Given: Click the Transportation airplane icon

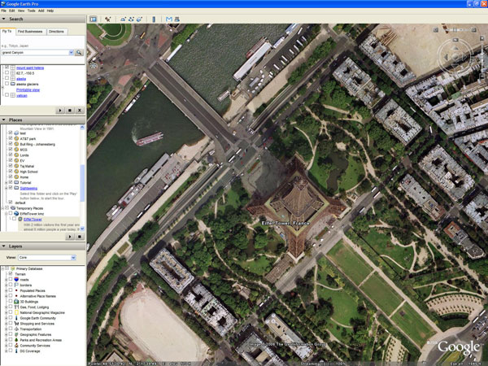Looking at the screenshot, I should coord(16,329).
